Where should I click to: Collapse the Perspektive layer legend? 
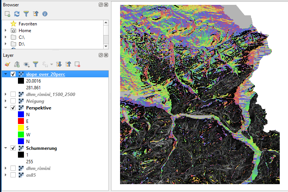pos(6,108)
